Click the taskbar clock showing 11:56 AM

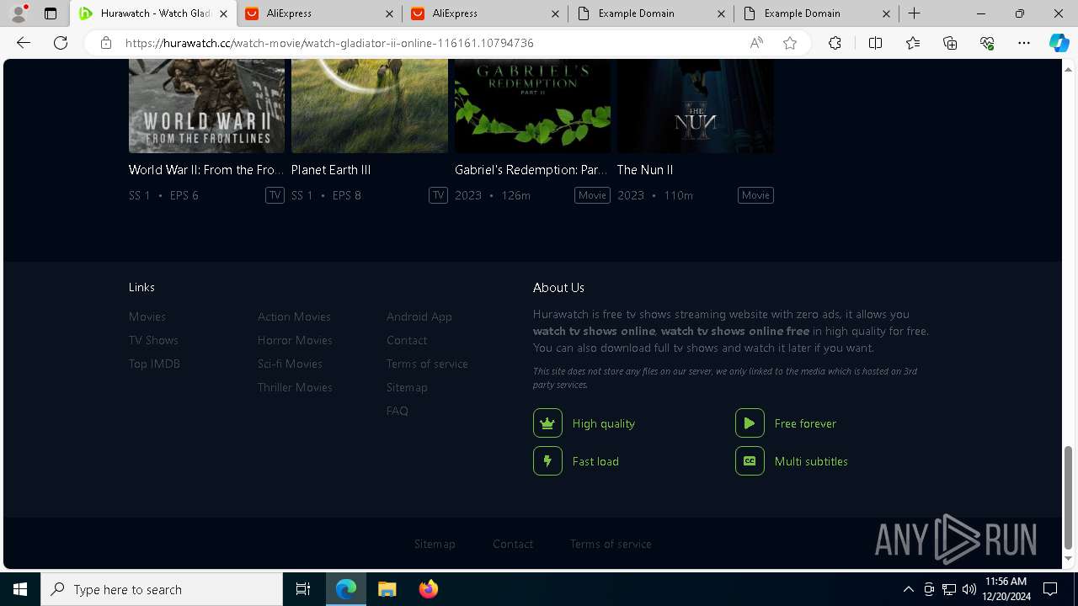1005,589
